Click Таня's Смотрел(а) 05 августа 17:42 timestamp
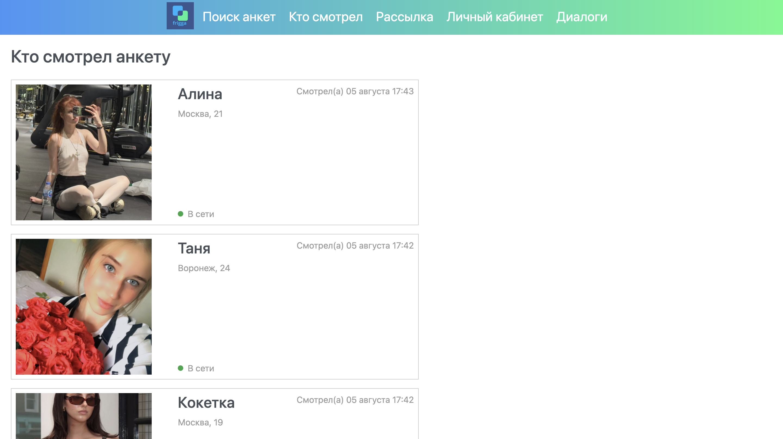Screen dimensions: 783x439 pyautogui.click(x=355, y=246)
